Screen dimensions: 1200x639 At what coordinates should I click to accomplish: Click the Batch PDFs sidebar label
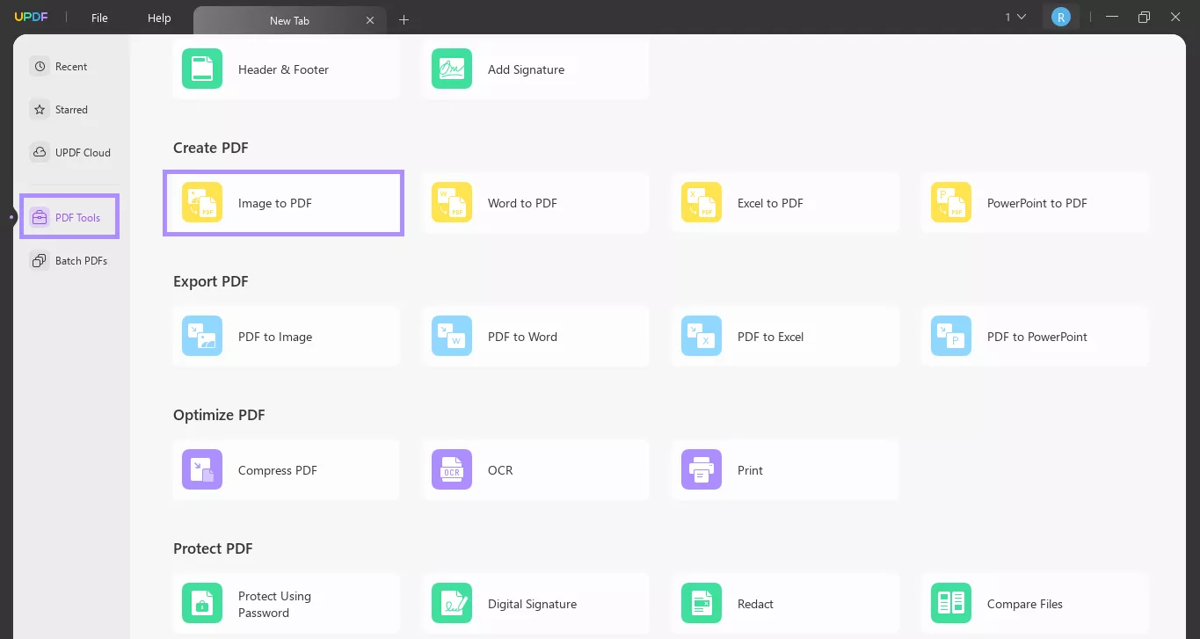(x=81, y=261)
